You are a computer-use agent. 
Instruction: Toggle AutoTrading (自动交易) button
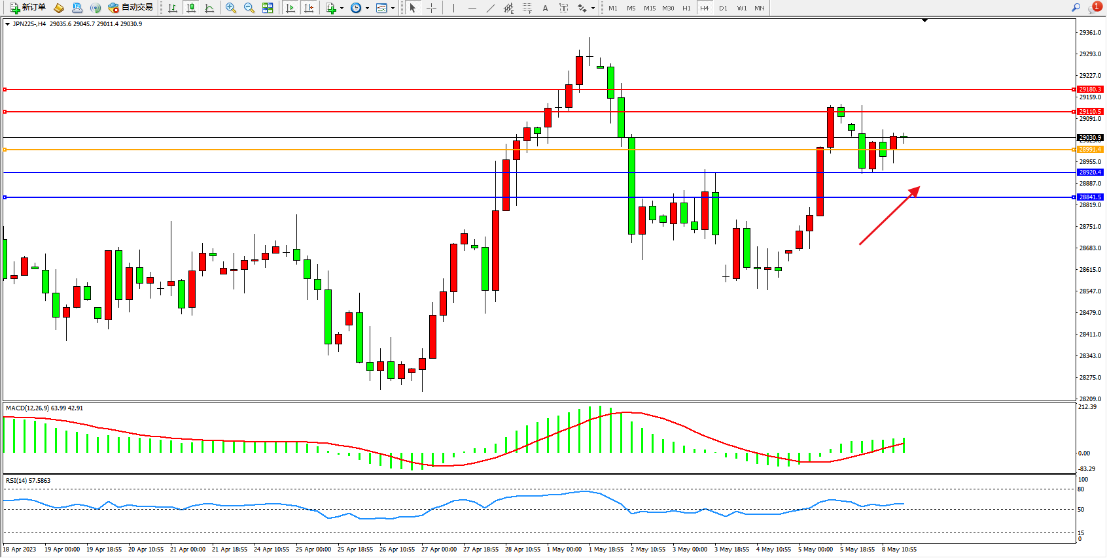click(131, 8)
